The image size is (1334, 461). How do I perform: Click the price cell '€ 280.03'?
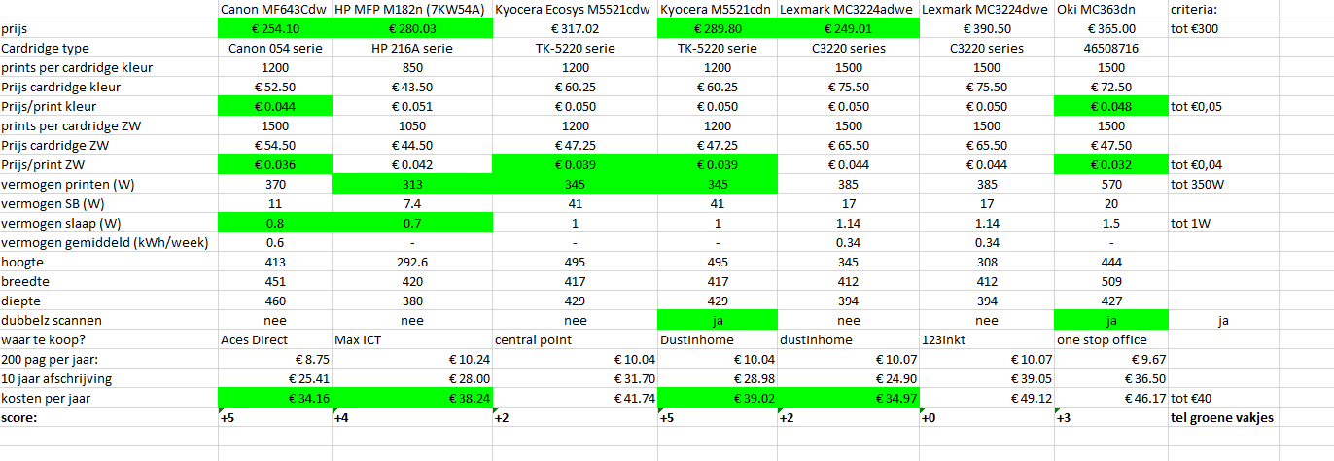412,29
